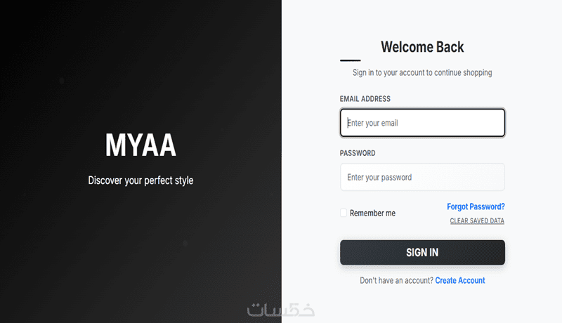562x323 pixels.
Task: Click the Email Address input field
Action: [x=422, y=123]
